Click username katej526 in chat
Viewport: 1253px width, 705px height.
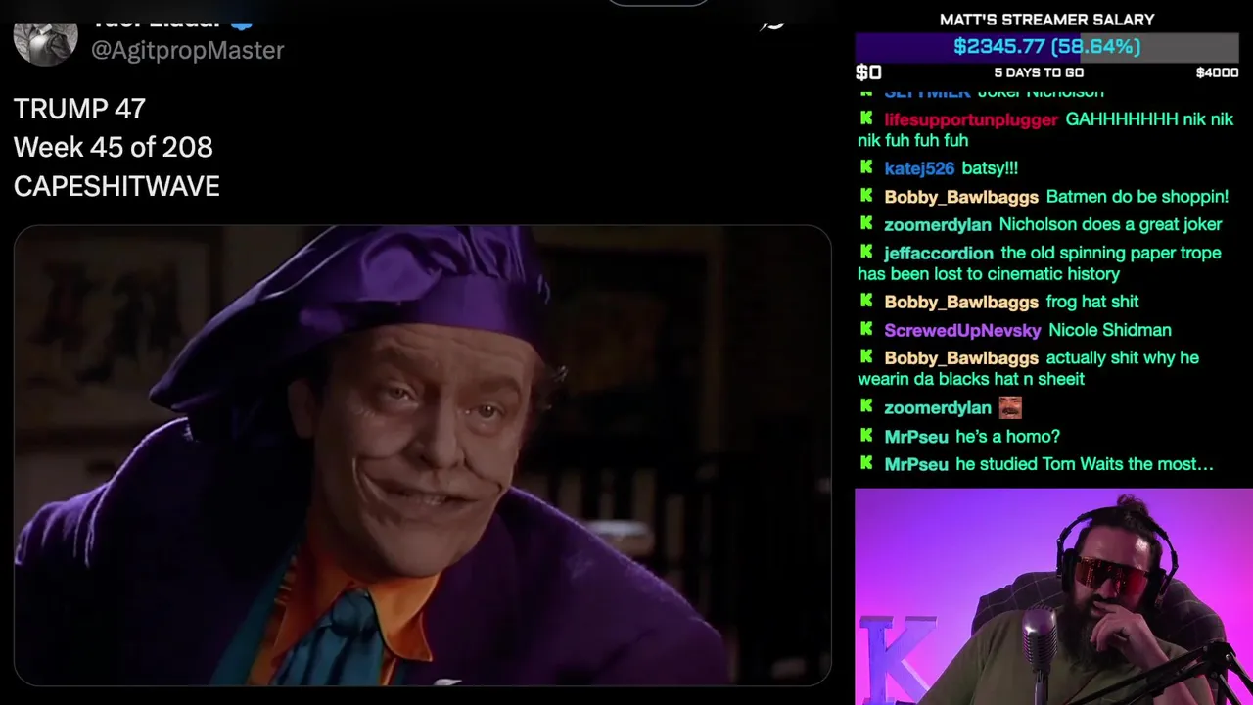click(919, 168)
